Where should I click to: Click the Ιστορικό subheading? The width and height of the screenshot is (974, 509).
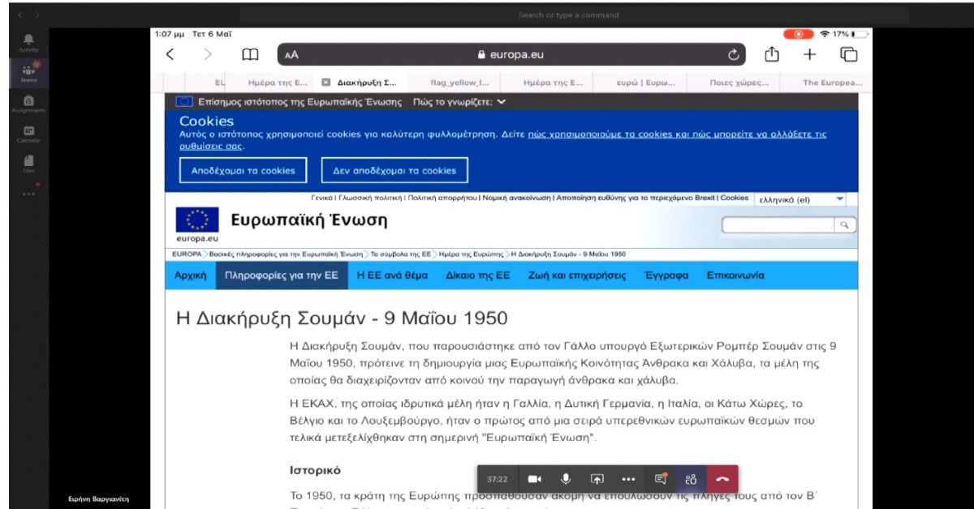pos(316,470)
